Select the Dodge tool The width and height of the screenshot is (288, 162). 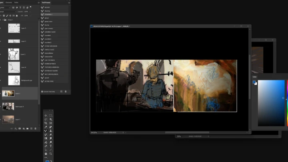tap(51, 142)
